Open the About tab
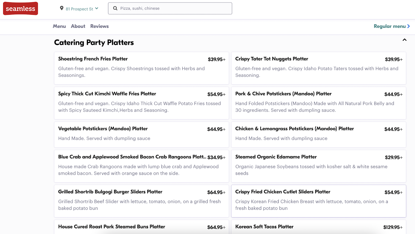This screenshot has width=415, height=234. coord(78,26)
